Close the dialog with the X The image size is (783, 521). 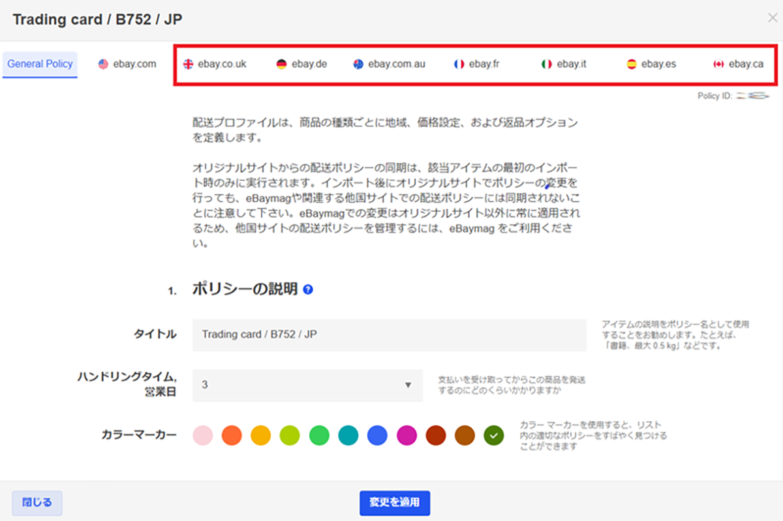772,18
